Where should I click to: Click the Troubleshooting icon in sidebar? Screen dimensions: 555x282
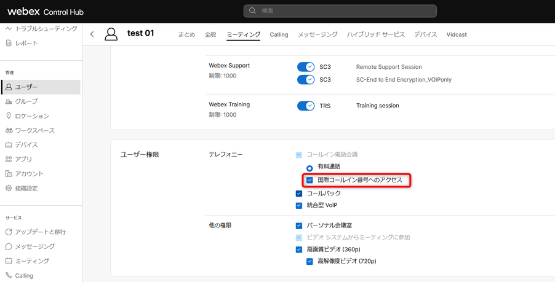9,29
